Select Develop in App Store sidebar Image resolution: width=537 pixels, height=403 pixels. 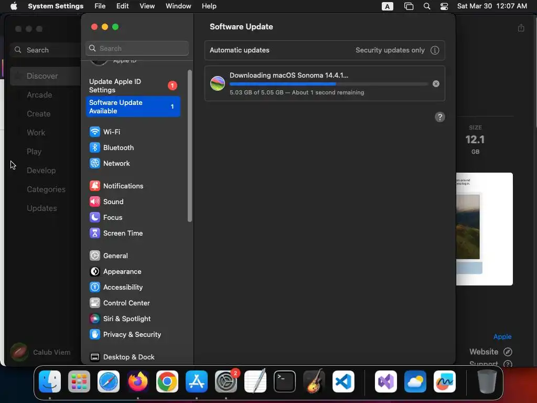[41, 171]
